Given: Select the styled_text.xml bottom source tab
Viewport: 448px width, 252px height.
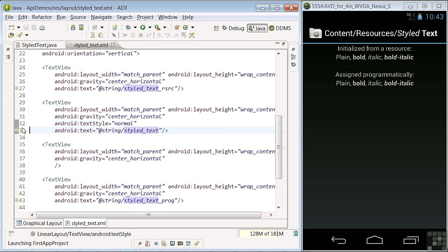Looking at the screenshot, I should [x=85, y=223].
